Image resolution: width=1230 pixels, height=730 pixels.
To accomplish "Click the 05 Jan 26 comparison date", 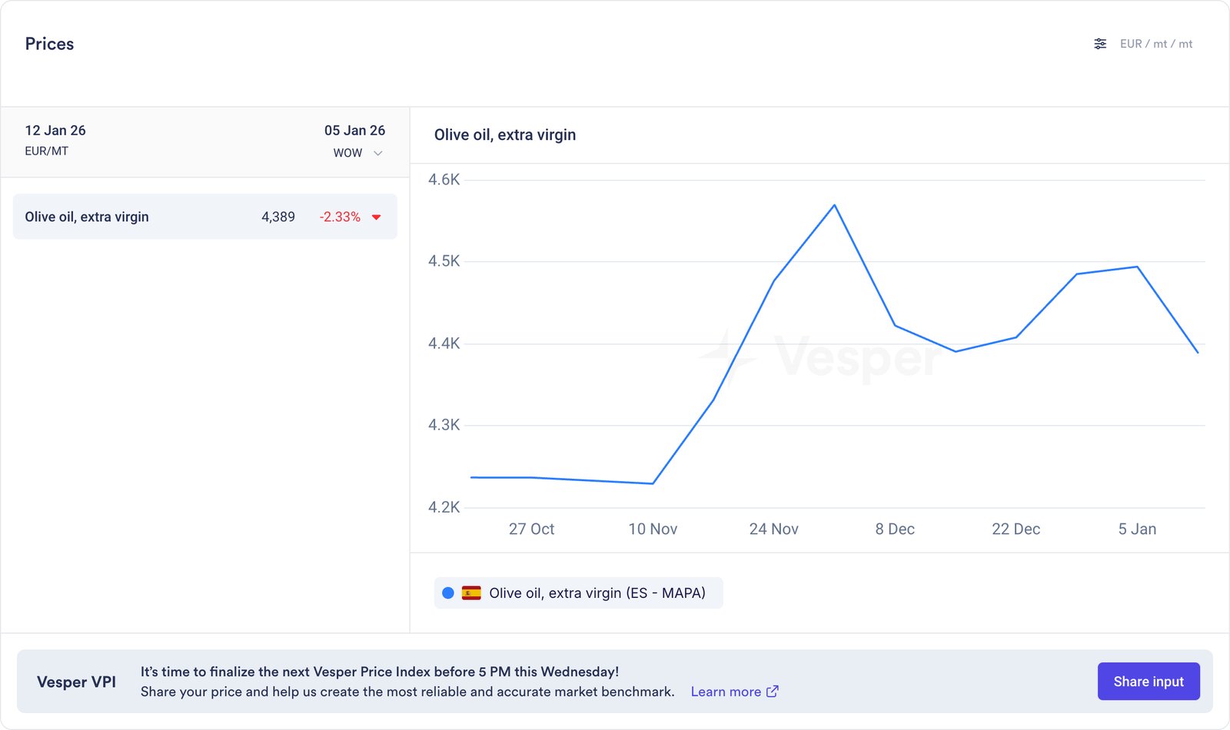I will pyautogui.click(x=354, y=131).
